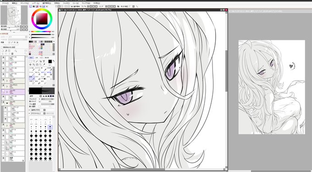Viewport: 312px width, 172px height.
Task: Open the キャンバス menu
Action: coord(24,3)
